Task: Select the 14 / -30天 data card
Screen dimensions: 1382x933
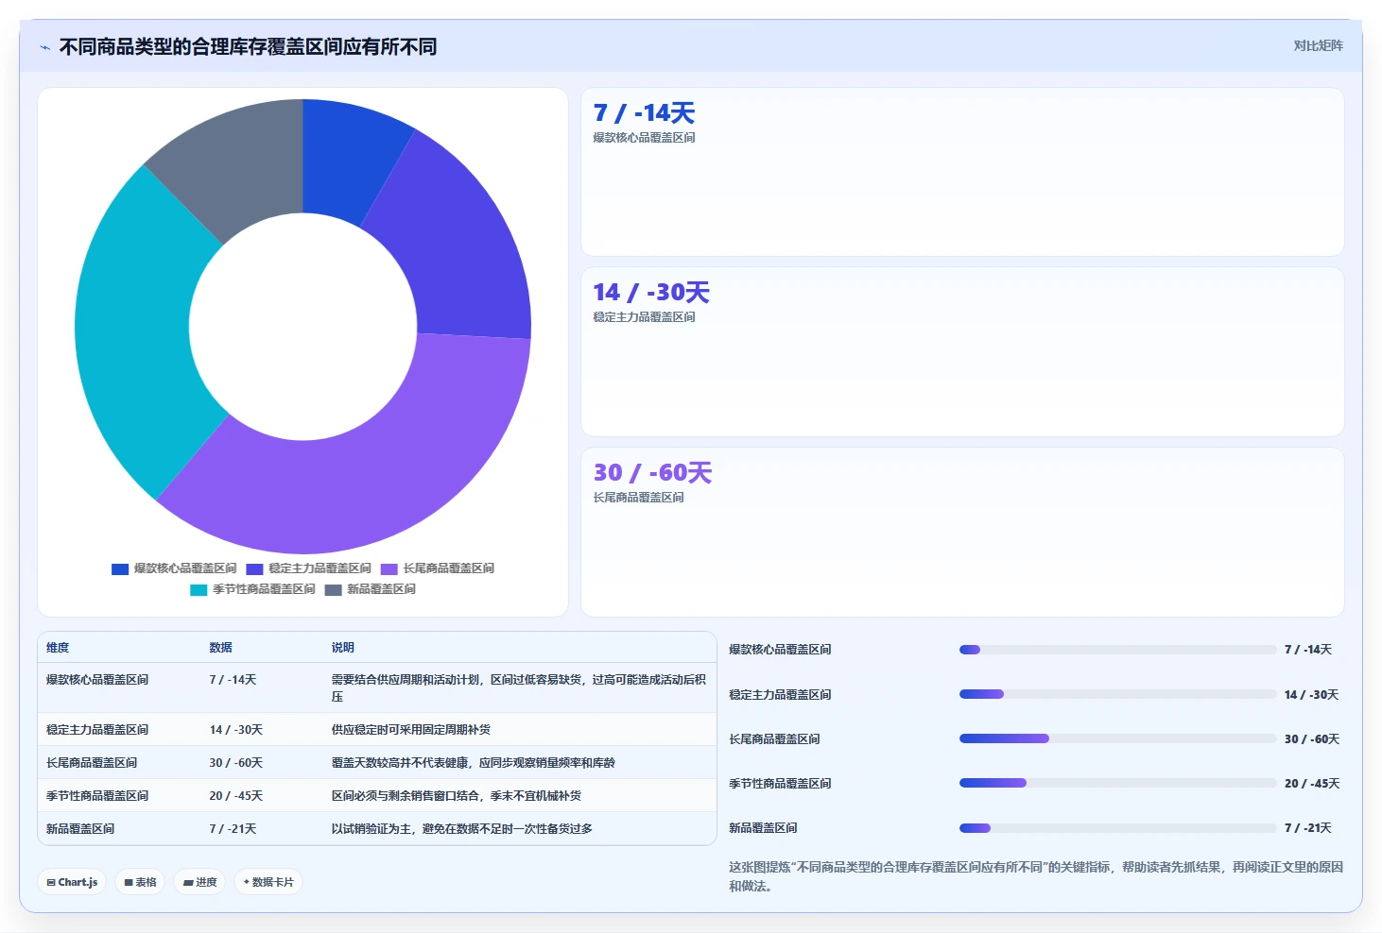Action: (x=962, y=351)
